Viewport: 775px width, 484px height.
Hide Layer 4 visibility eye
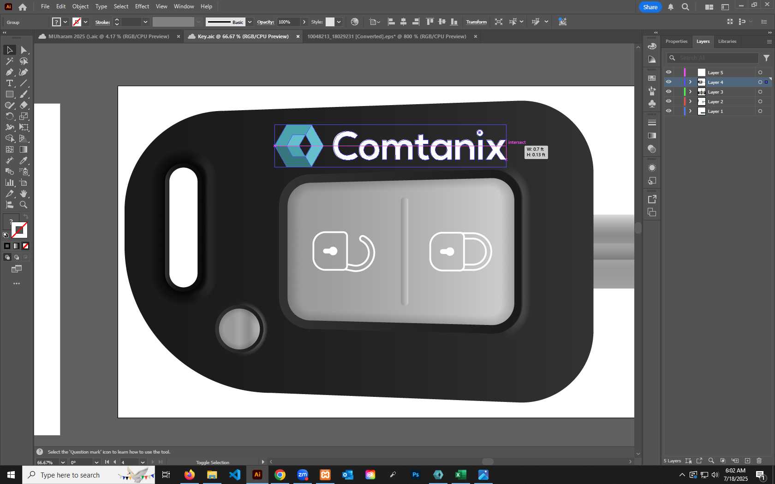(668, 82)
